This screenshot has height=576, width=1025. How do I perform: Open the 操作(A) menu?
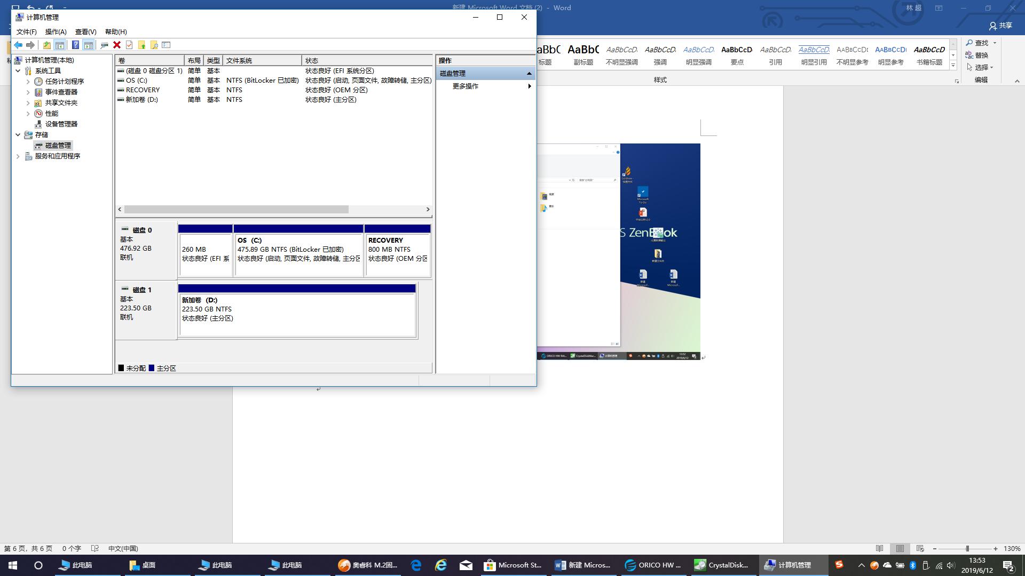coord(56,32)
